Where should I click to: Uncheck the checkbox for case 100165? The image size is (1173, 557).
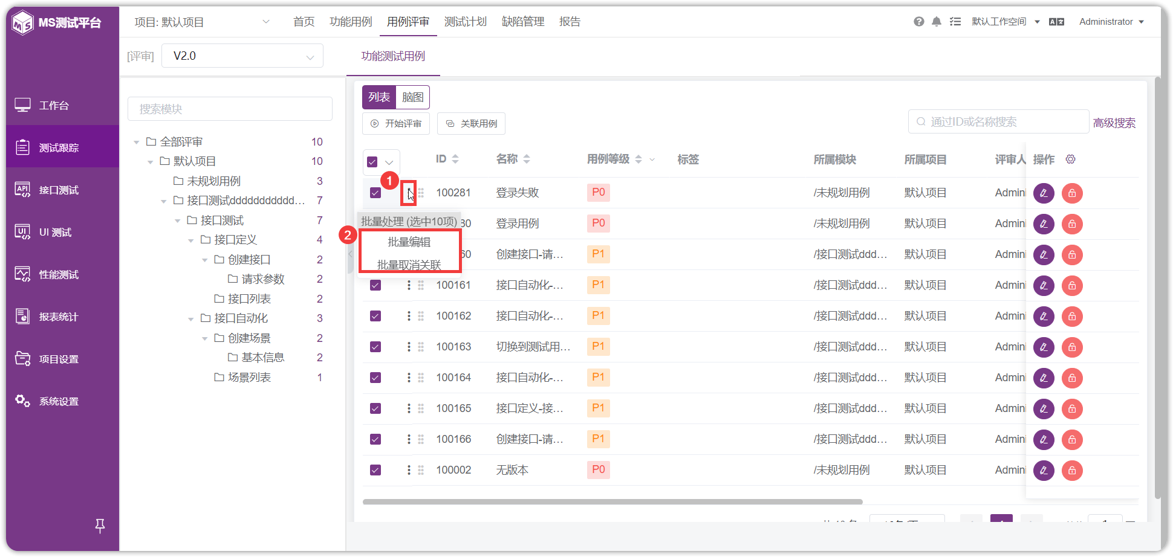pos(375,408)
